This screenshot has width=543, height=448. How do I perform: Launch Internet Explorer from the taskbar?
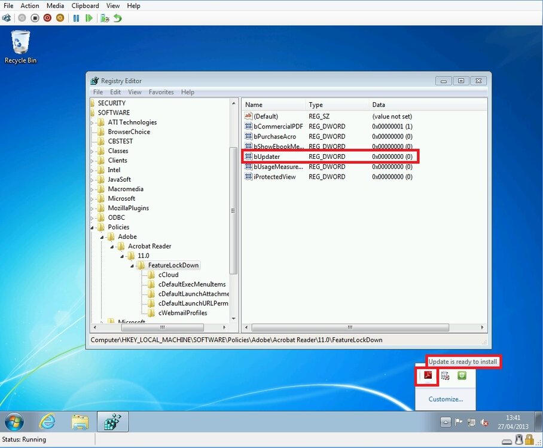pos(47,422)
